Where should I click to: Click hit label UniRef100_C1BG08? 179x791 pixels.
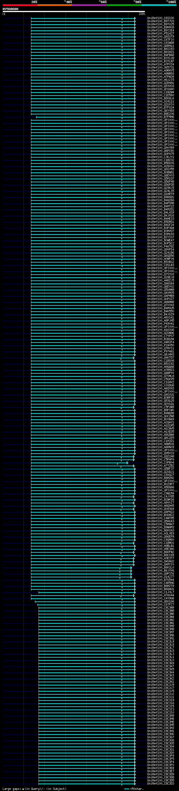coord(161,361)
